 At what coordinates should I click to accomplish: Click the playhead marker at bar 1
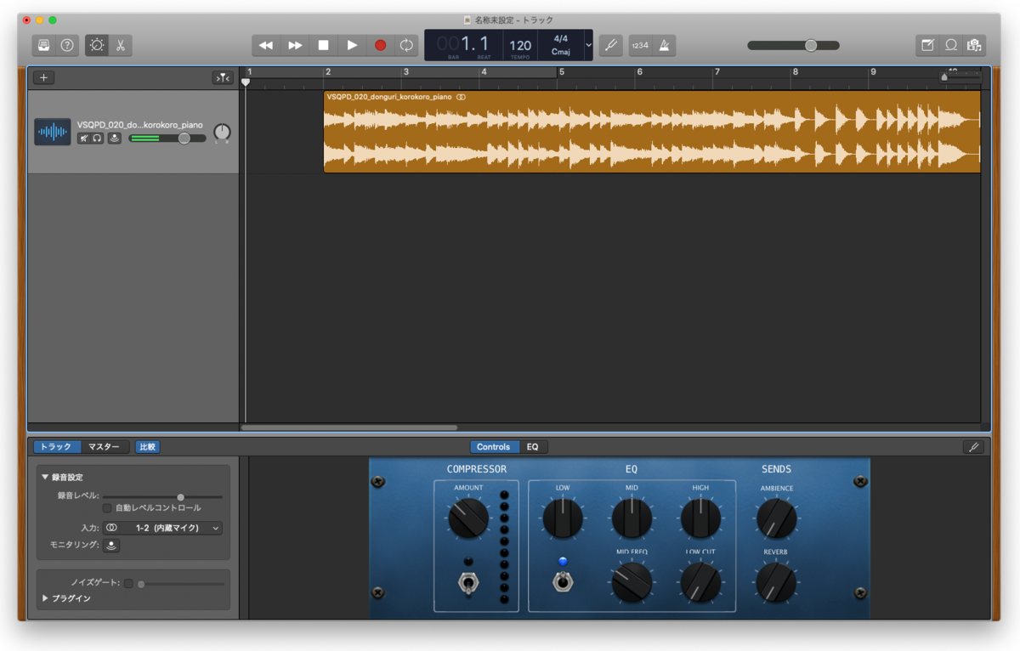pos(246,82)
